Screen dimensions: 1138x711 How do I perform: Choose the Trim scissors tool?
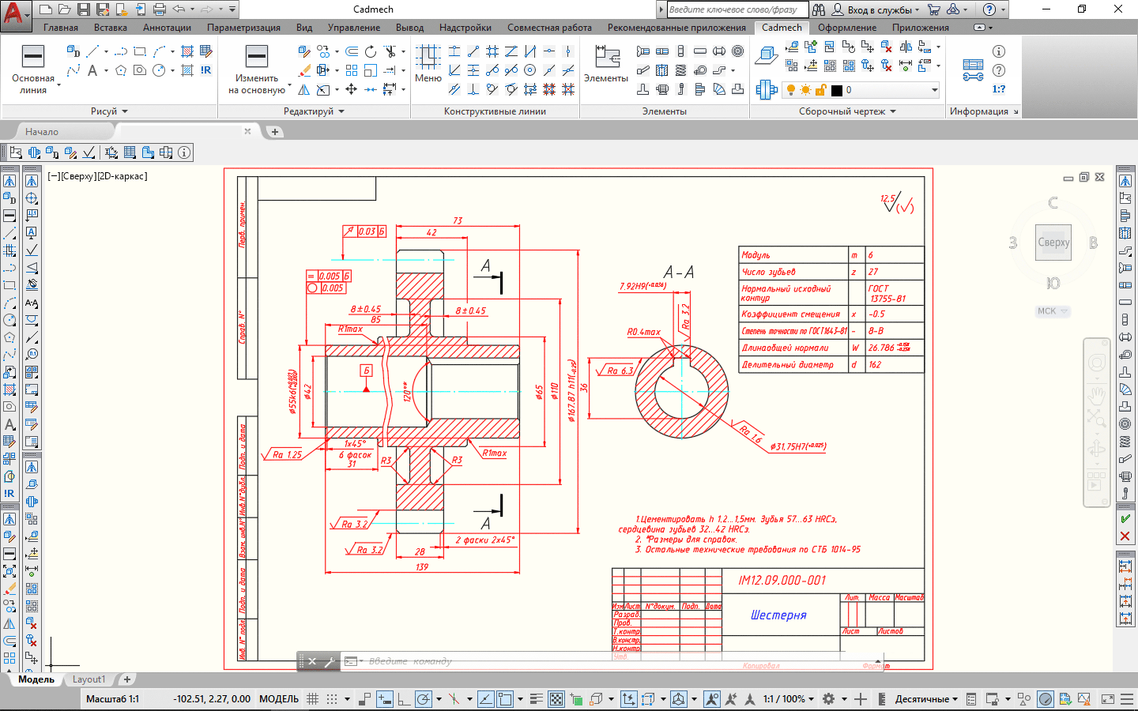tap(390, 52)
